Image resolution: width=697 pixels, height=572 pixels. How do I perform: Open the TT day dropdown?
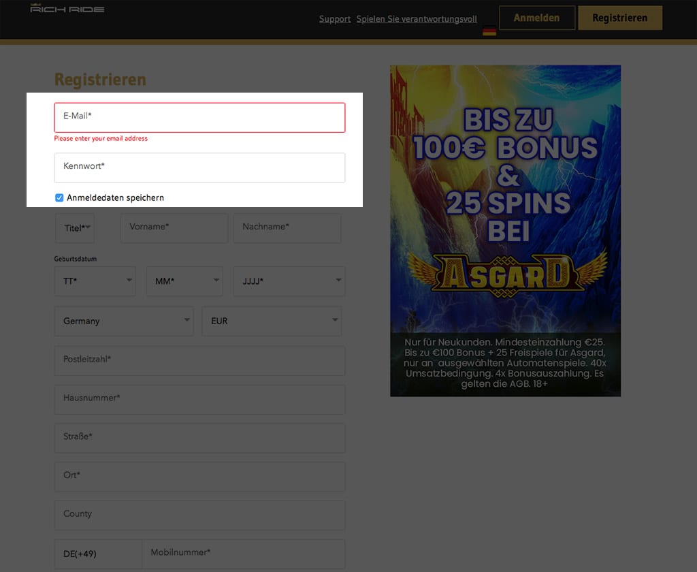[95, 281]
